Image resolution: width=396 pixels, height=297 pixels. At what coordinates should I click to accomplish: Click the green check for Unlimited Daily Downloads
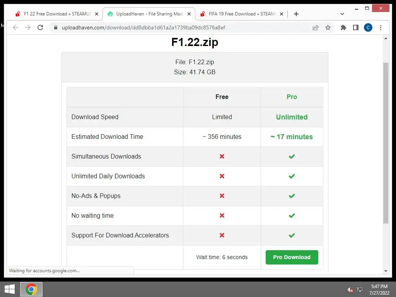point(292,176)
